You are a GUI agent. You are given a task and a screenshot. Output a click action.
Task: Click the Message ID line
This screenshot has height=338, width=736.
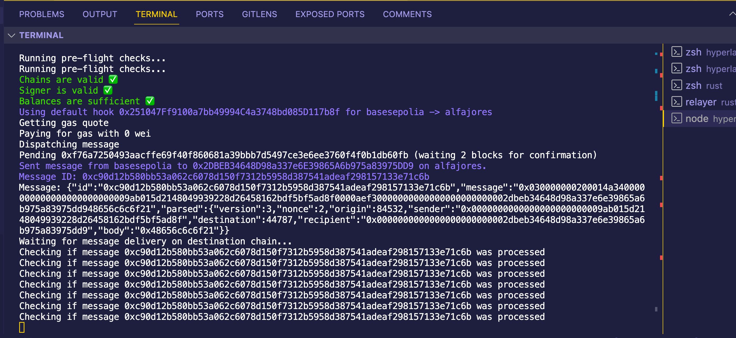click(224, 177)
